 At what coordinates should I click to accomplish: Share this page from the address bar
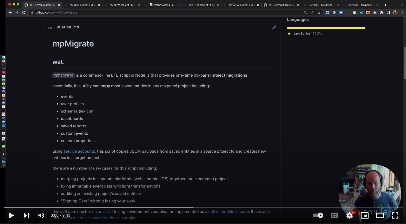tap(312, 12)
